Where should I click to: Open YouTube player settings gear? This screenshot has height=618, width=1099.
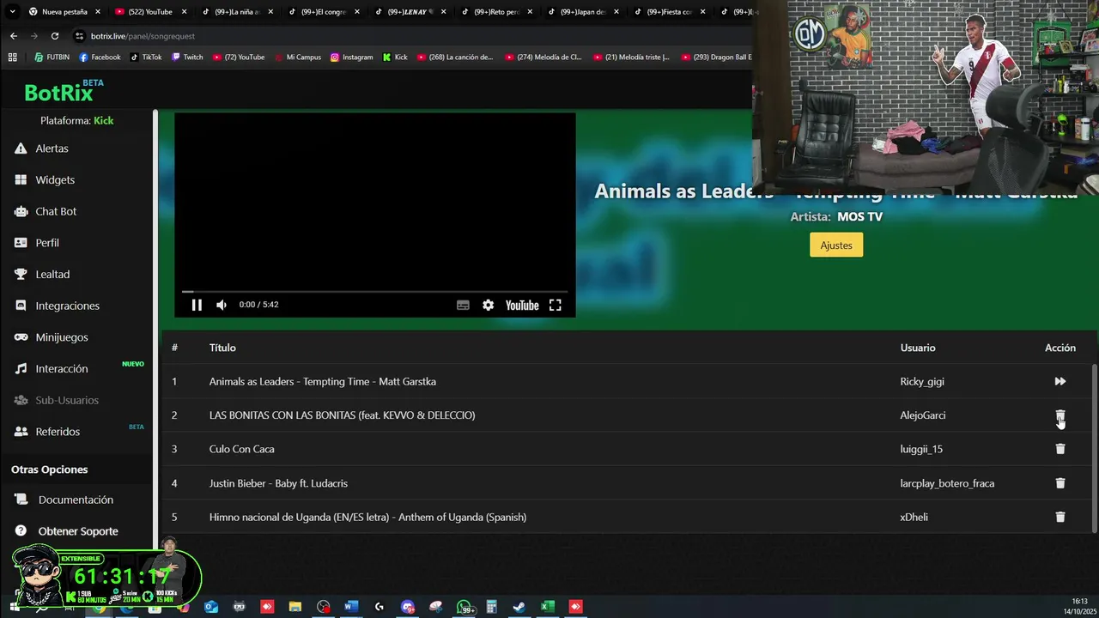488,305
